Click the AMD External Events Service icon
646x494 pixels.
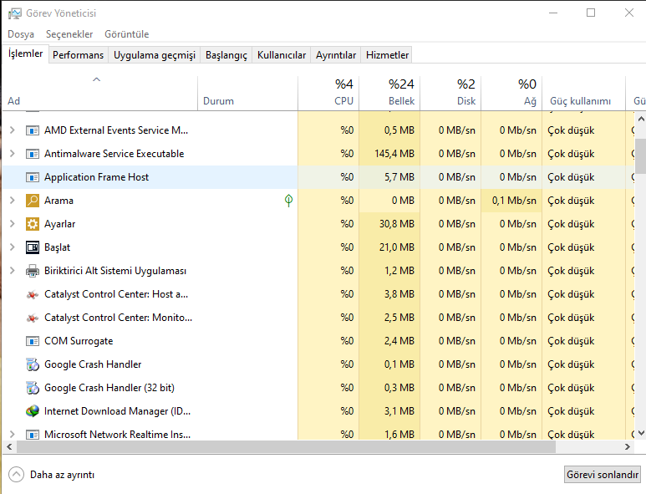(x=32, y=130)
